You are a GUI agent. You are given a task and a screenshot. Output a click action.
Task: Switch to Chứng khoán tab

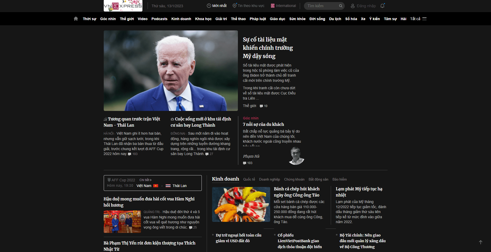294,179
